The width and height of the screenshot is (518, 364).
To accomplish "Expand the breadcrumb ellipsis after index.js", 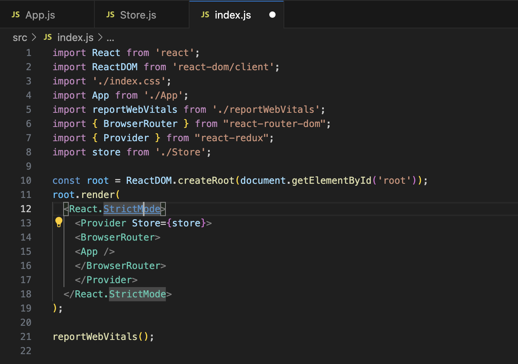I will point(110,37).
